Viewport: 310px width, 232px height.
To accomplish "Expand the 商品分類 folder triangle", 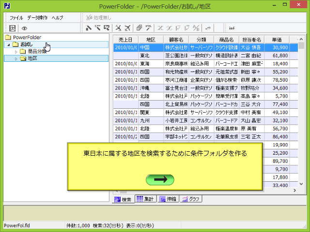I will (x=16, y=52).
